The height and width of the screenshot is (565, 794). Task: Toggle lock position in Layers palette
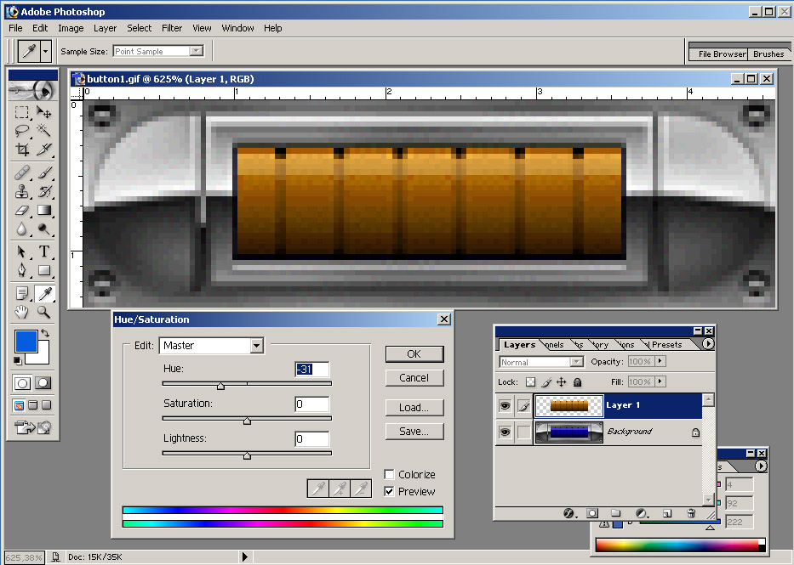point(561,382)
